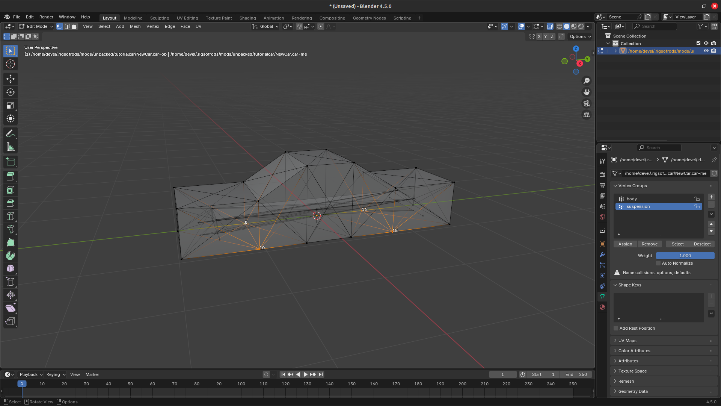Image resolution: width=721 pixels, height=406 pixels.
Task: Select the Loop Cut tool
Action: pos(11,216)
